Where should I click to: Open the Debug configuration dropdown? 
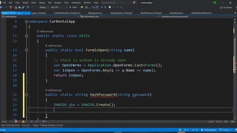tap(44, 7)
